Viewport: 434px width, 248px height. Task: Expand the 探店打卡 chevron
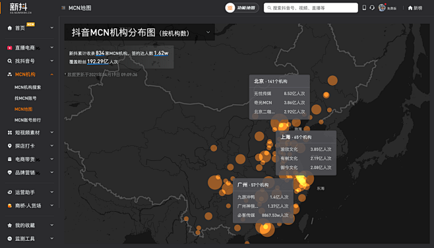51,146
